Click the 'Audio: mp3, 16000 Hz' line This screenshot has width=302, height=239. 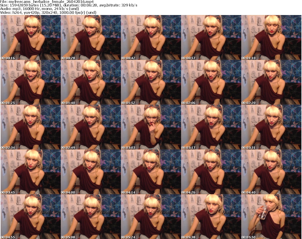click(x=40, y=9)
